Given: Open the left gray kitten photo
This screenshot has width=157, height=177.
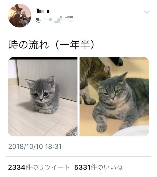Looking at the screenshot, I should point(43,96).
